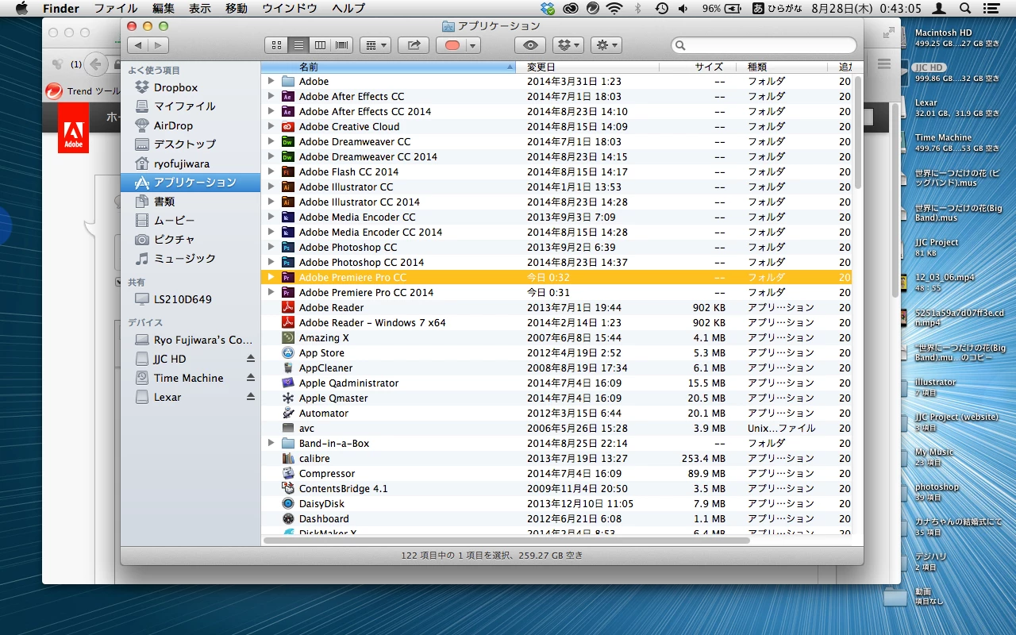The height and width of the screenshot is (635, 1016).
Task: Switch Finder to icon view
Action: tap(277, 45)
